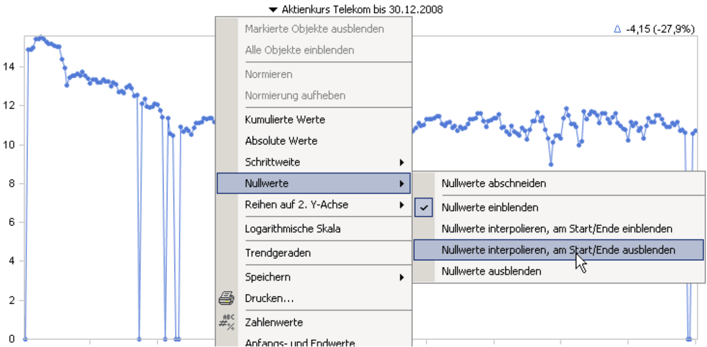
Task: Click the chart title Aktienkurs Telekom bis 30.12.2008
Action: click(x=362, y=10)
